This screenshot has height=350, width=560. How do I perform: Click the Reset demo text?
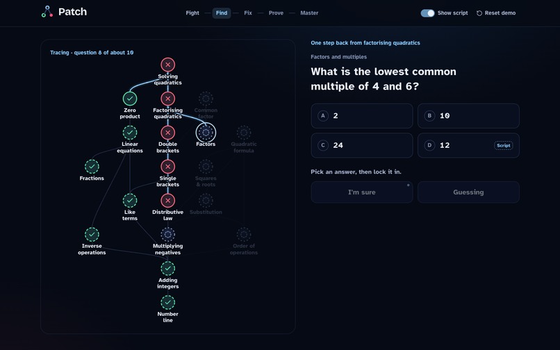click(500, 13)
